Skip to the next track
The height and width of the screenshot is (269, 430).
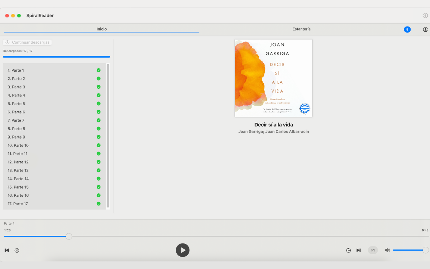(x=358, y=250)
